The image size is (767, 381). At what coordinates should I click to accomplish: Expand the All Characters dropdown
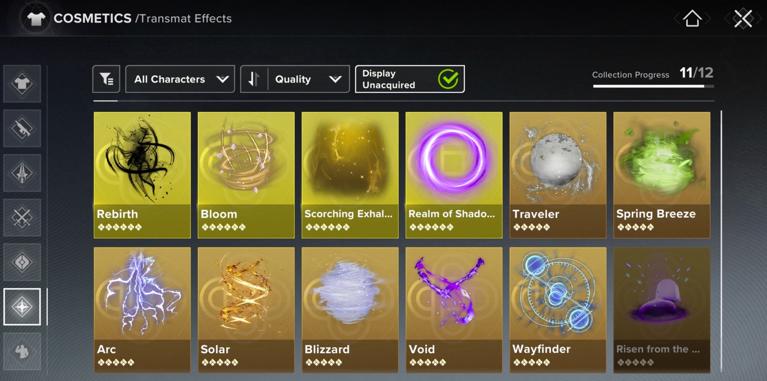pos(180,79)
